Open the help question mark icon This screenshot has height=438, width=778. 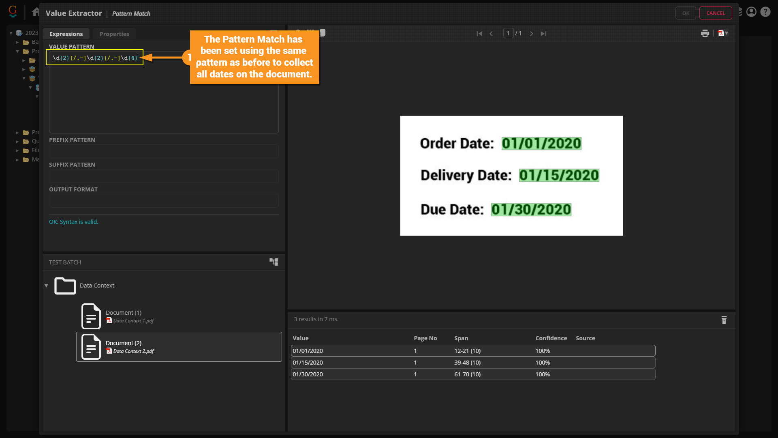point(765,12)
